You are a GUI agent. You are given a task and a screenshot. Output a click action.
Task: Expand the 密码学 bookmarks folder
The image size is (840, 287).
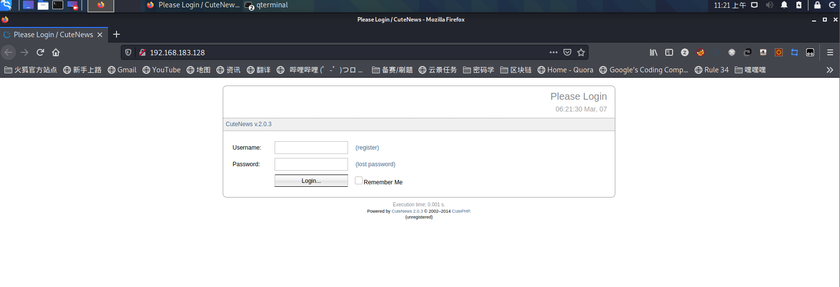coord(478,70)
